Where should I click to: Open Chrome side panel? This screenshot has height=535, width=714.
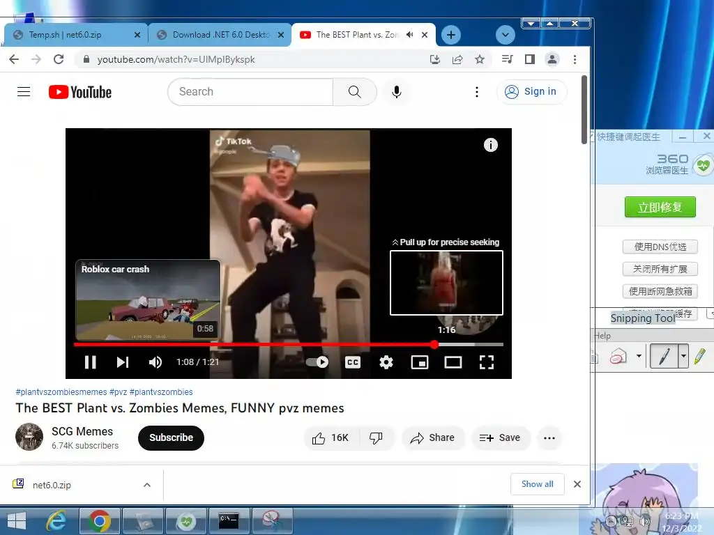pos(530,59)
